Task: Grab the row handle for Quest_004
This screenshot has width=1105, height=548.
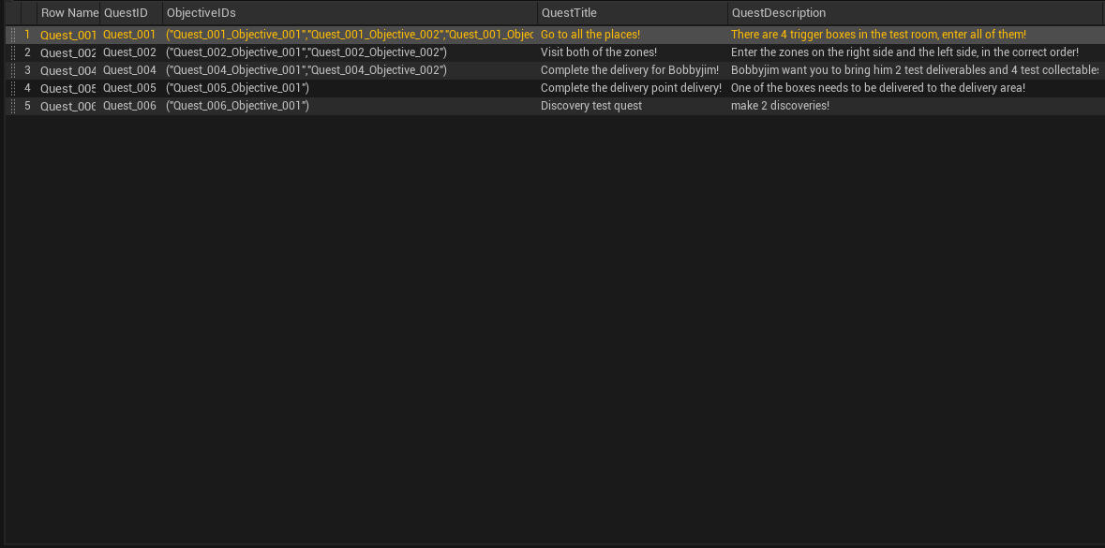Action: pos(12,70)
